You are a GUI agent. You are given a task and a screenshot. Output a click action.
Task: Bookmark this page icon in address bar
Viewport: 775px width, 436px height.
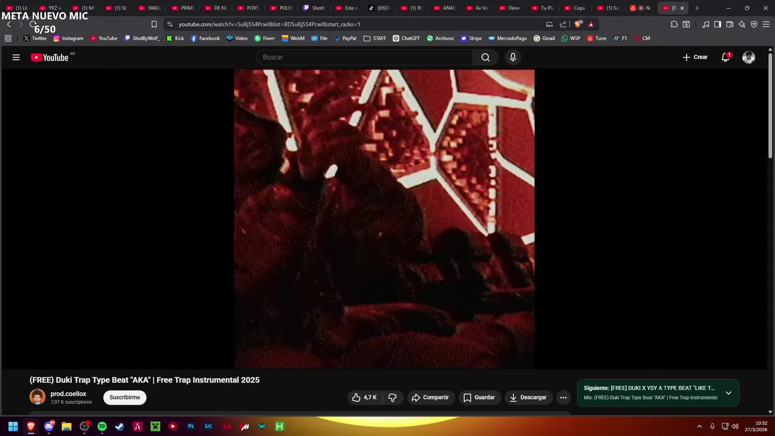pos(154,24)
